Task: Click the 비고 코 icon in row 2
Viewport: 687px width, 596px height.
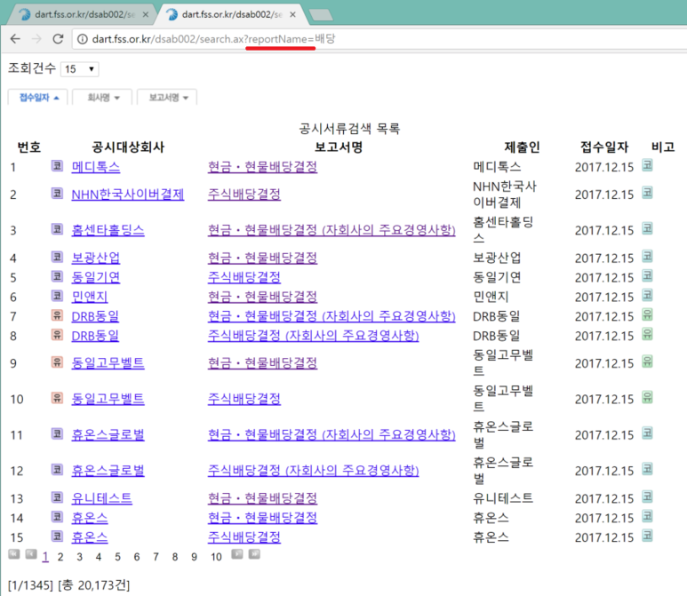Action: tap(647, 193)
